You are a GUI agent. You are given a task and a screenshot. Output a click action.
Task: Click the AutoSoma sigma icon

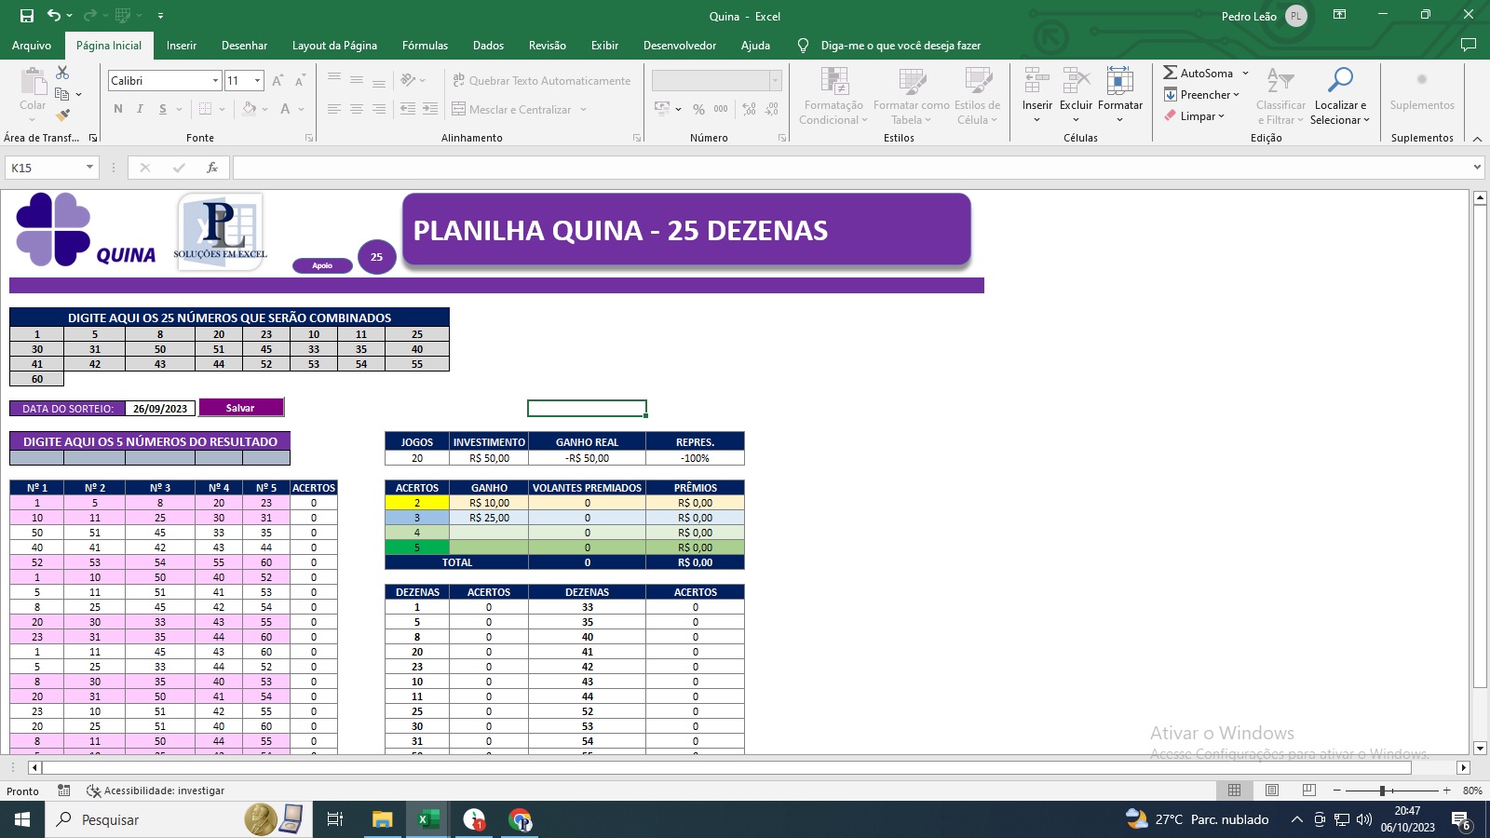point(1171,73)
